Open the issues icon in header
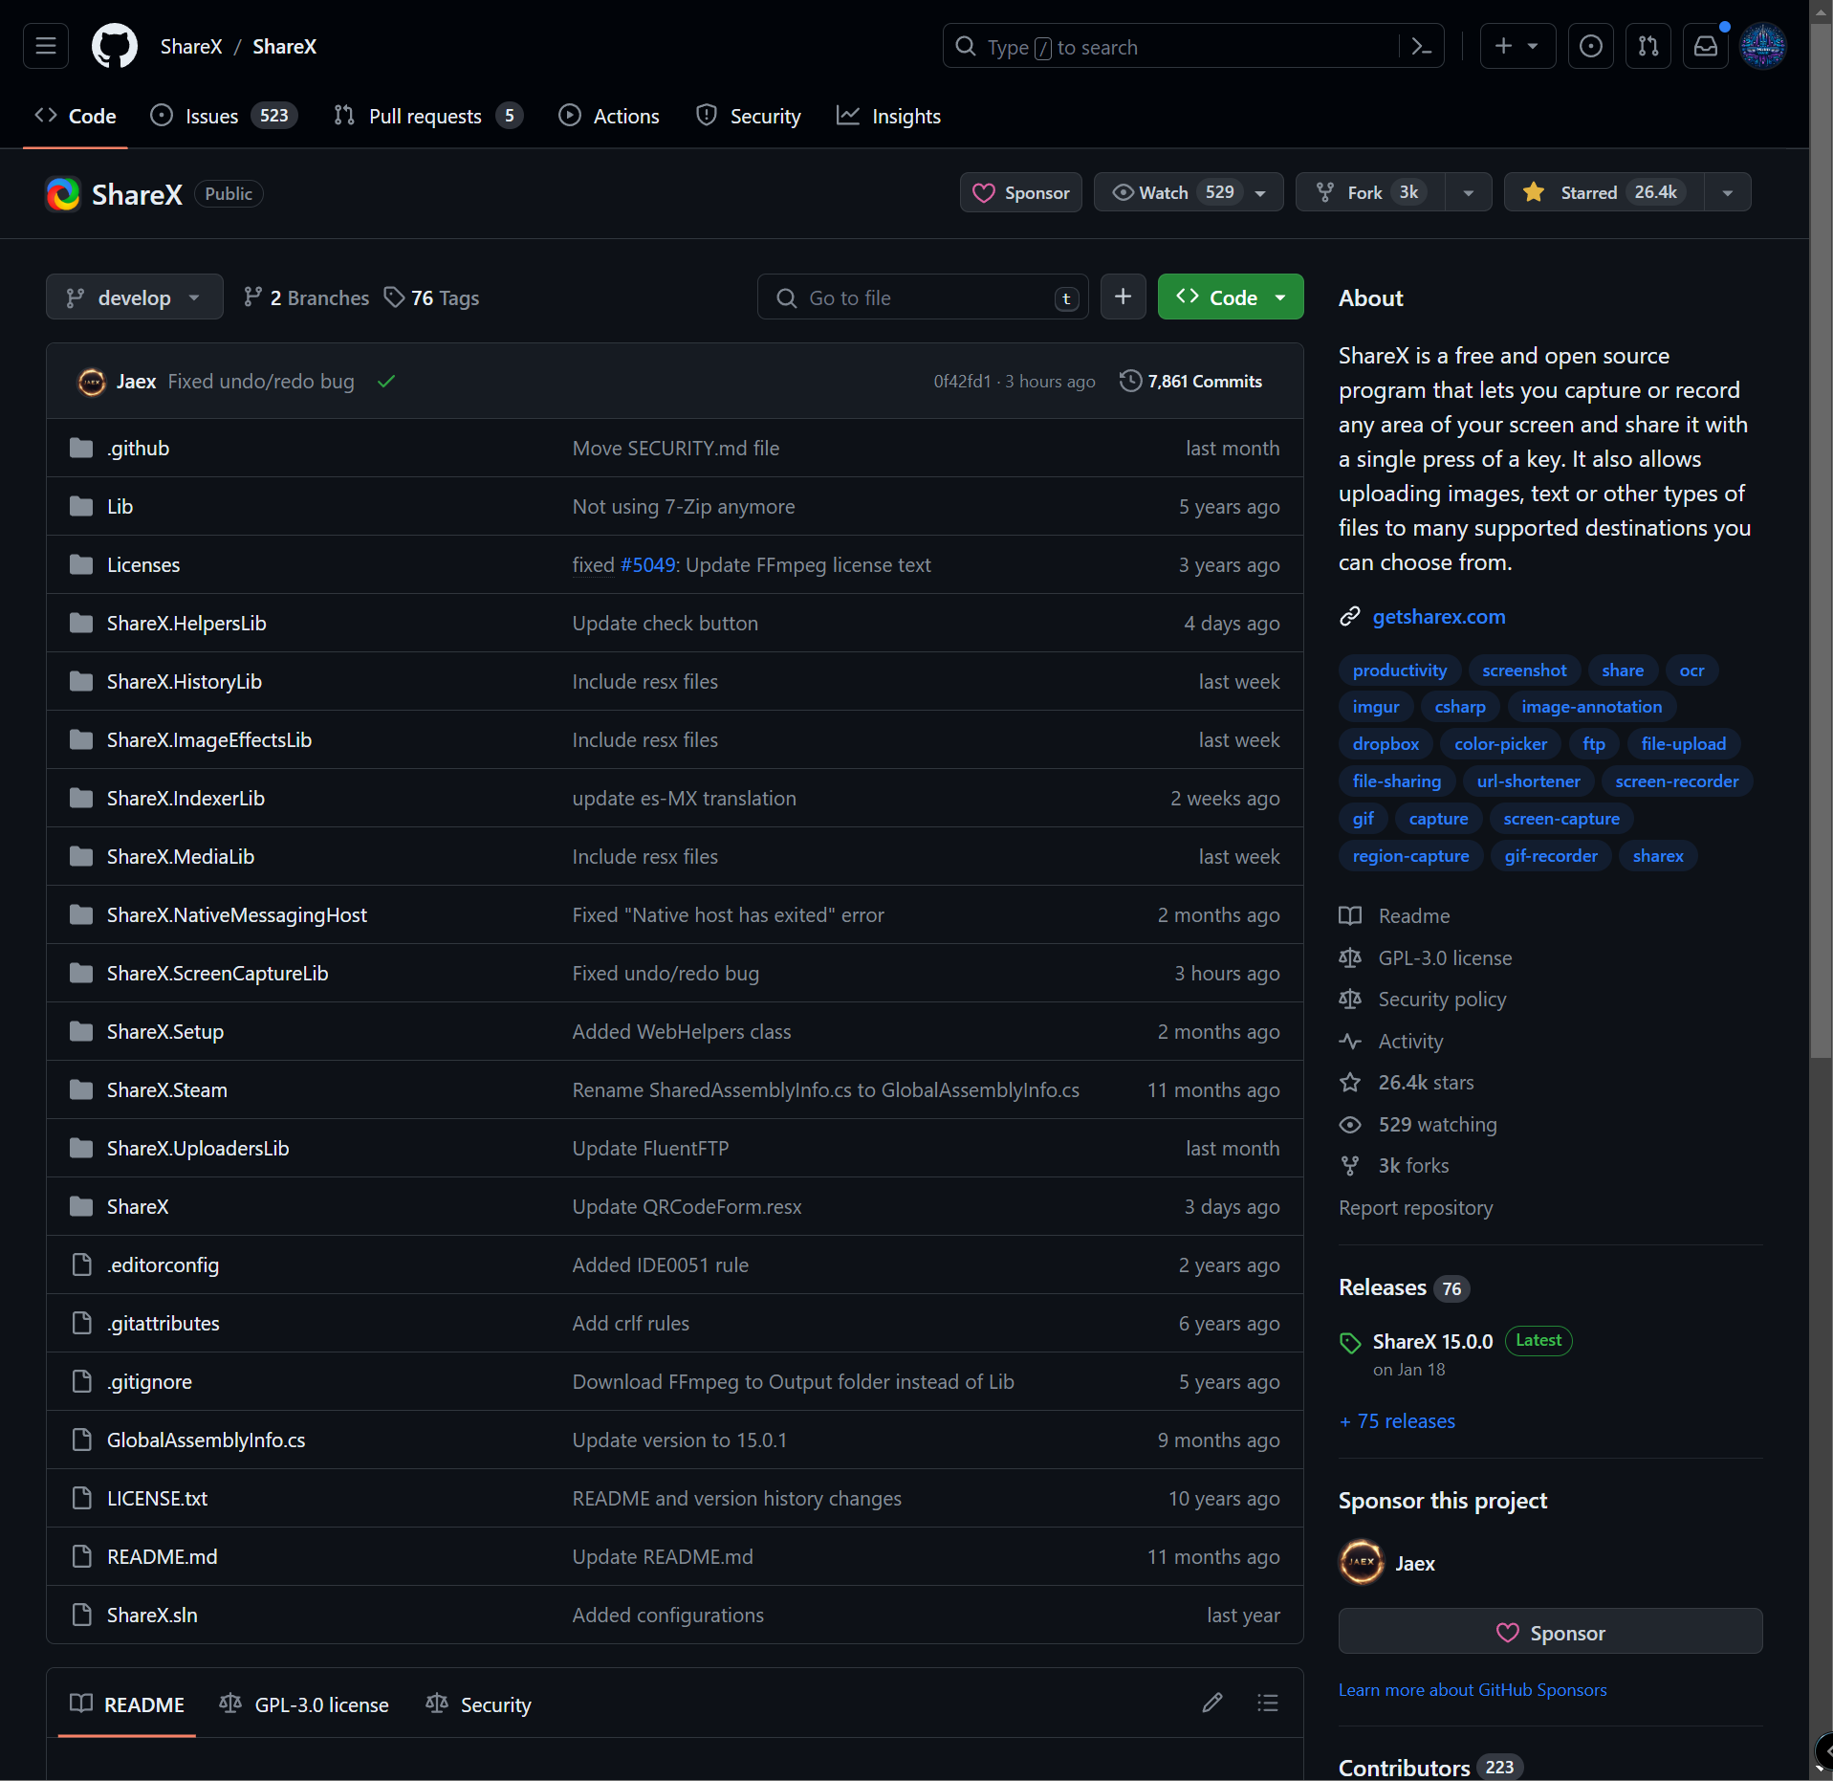The width and height of the screenshot is (1833, 1781). pyautogui.click(x=1591, y=46)
